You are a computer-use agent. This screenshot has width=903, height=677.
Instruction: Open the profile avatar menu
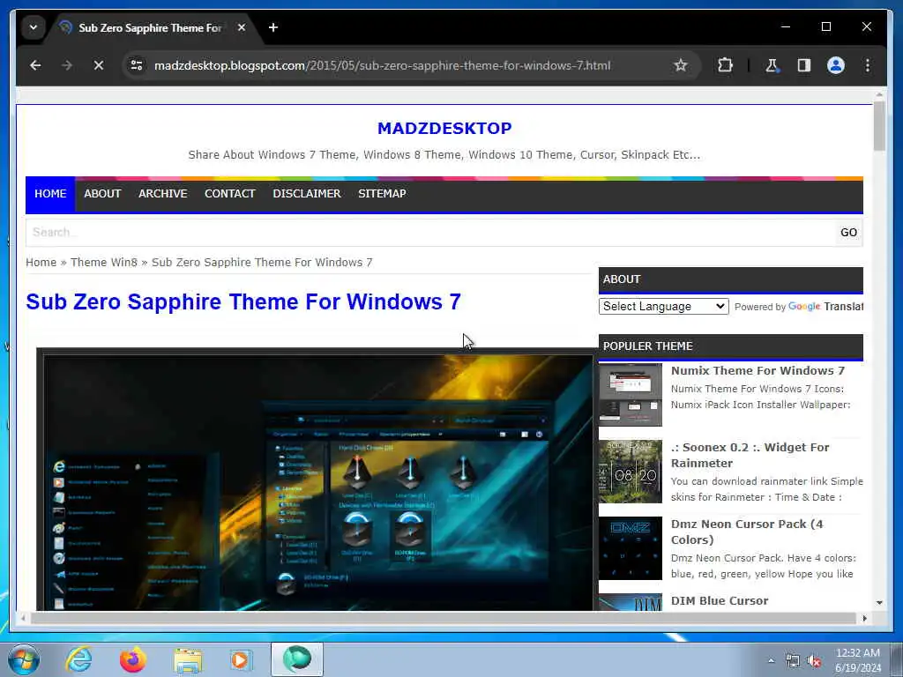836,65
